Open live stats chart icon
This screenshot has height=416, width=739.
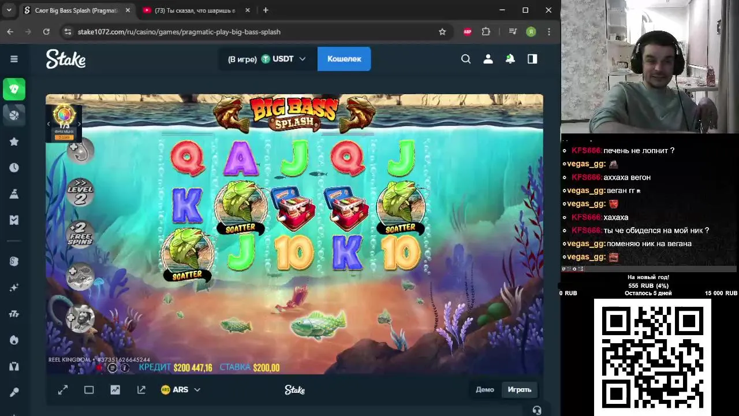point(115,390)
